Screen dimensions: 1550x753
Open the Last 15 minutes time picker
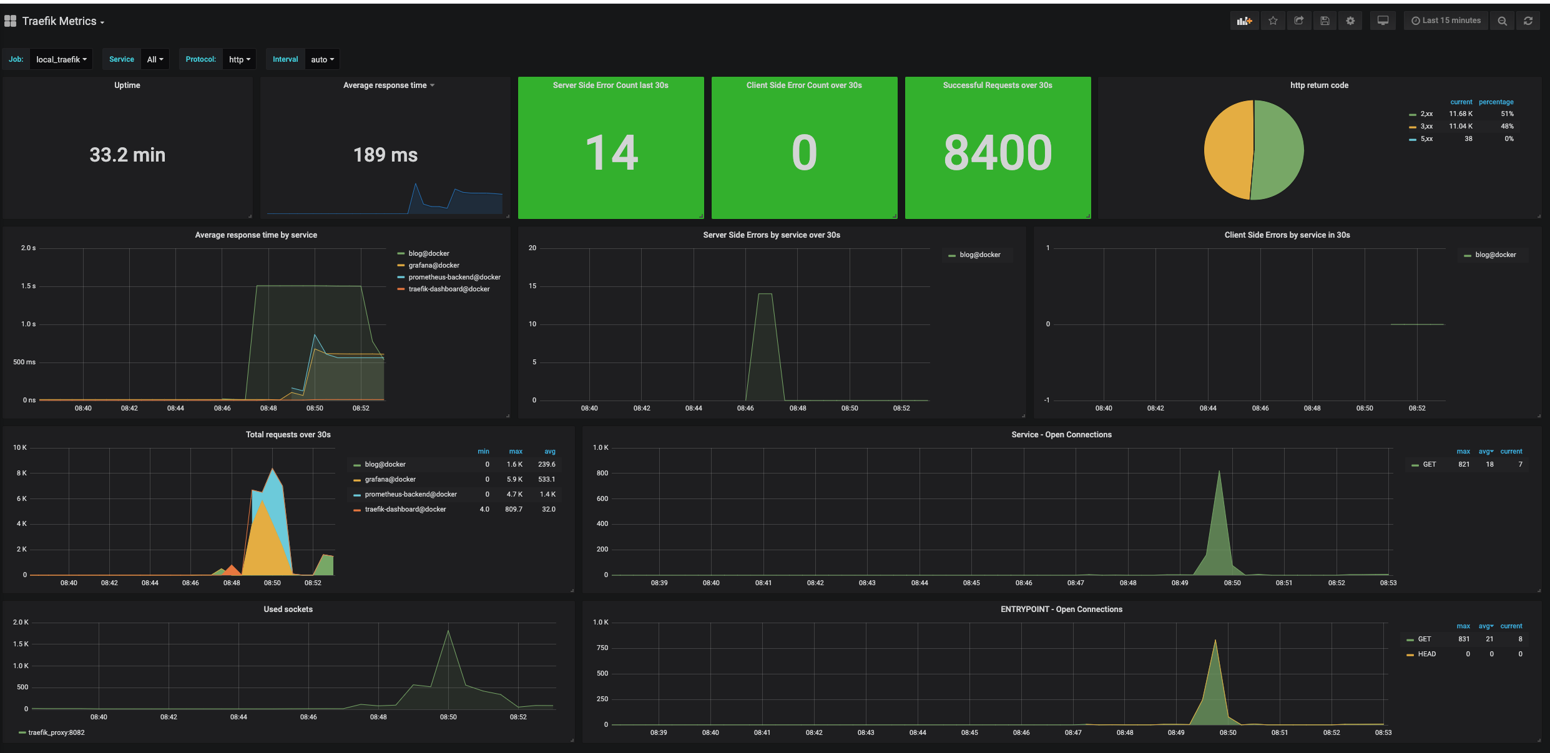[1446, 21]
